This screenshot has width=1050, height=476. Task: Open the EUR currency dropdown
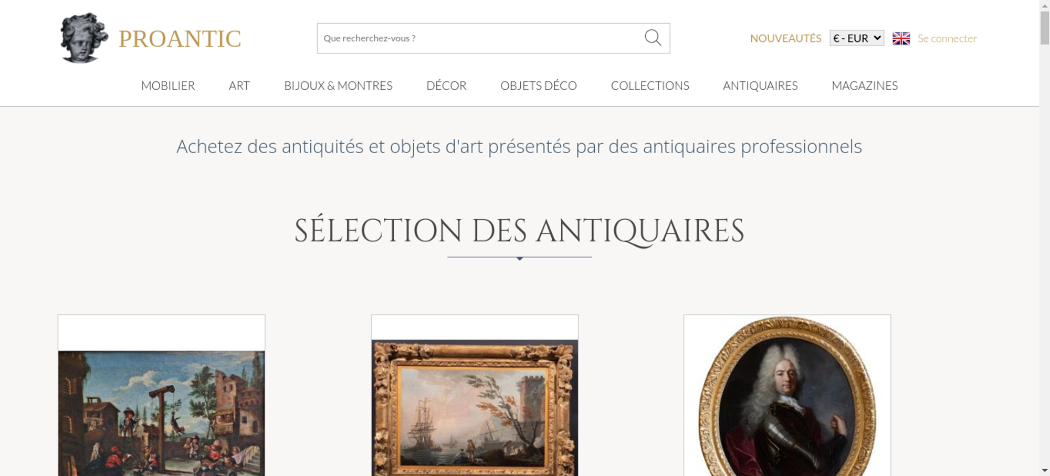click(x=857, y=38)
